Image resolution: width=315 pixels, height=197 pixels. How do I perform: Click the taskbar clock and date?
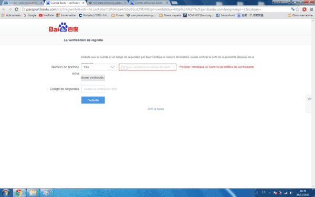(303, 193)
